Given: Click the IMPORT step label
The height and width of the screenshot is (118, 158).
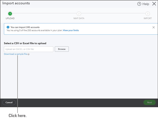Looking at the screenshot, I should pos(147,18).
